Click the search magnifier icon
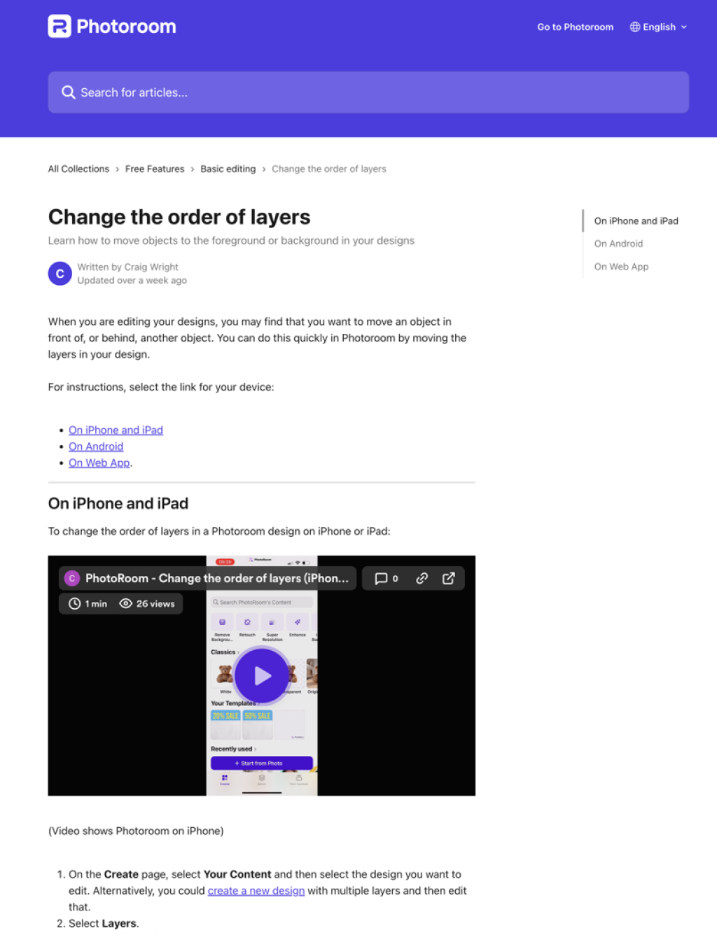 pos(68,92)
